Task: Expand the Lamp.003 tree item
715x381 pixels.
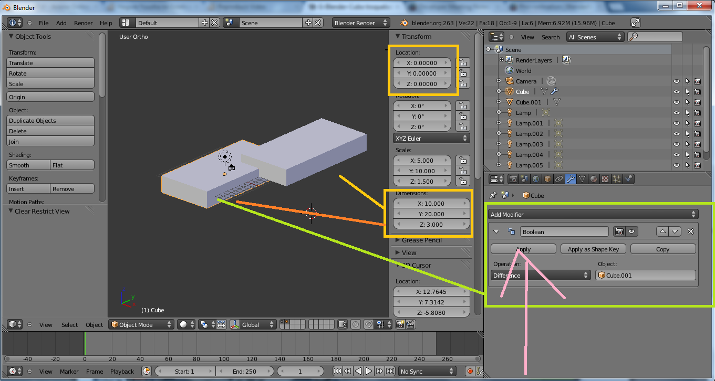Action: [499, 144]
